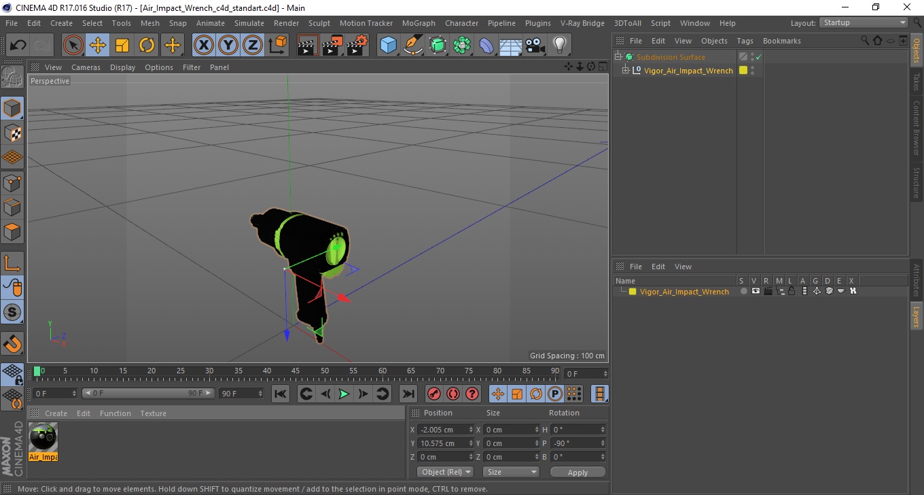This screenshot has height=495, width=924.
Task: Open Edit Render Settings icon
Action: coord(357,46)
